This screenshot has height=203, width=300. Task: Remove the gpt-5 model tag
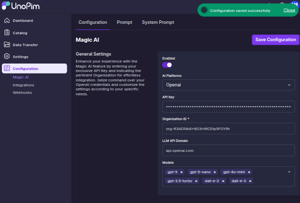click(x=182, y=172)
